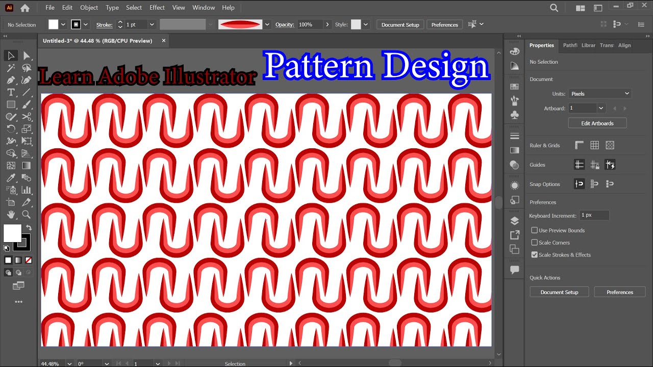Select the Direct Selection tool

[27, 56]
